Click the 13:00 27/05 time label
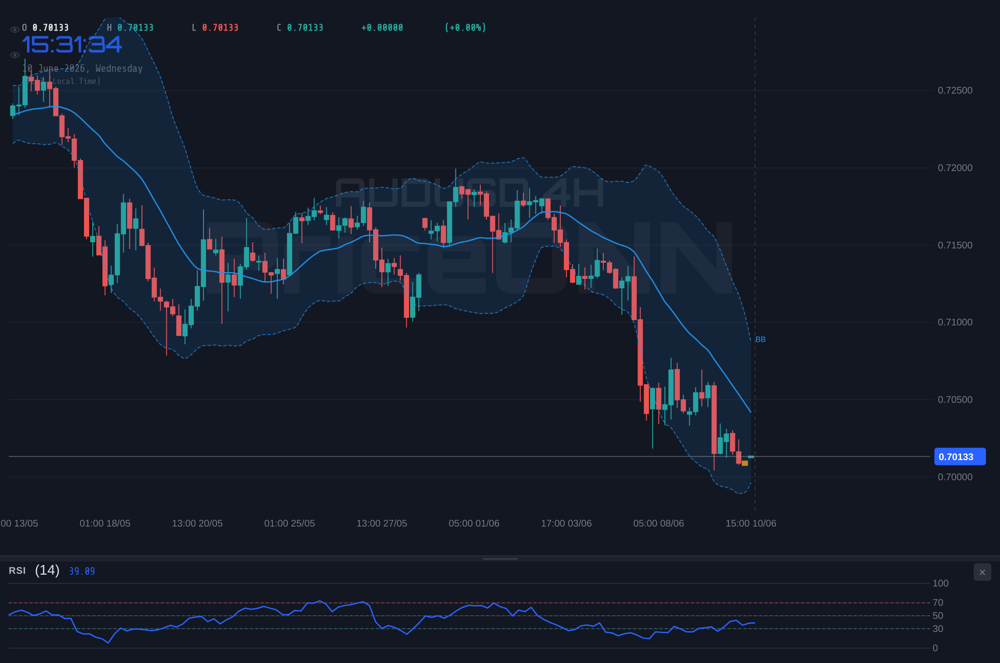 pyautogui.click(x=382, y=523)
